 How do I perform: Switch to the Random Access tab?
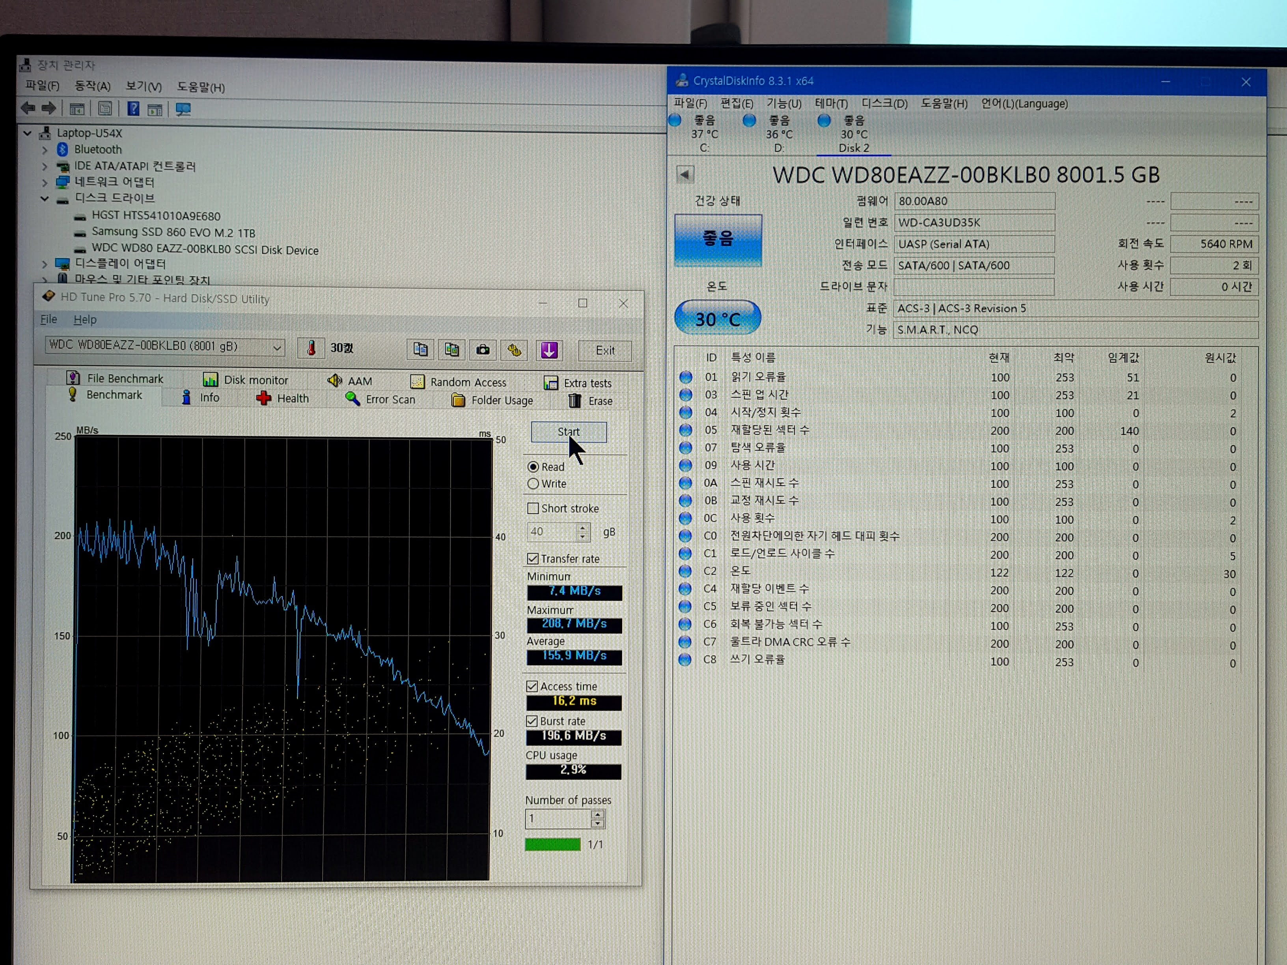[459, 382]
